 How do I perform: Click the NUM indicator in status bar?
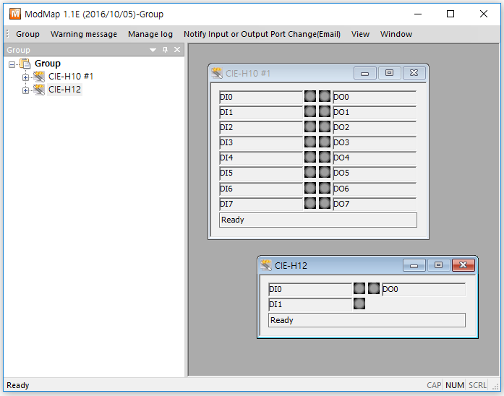[455, 385]
